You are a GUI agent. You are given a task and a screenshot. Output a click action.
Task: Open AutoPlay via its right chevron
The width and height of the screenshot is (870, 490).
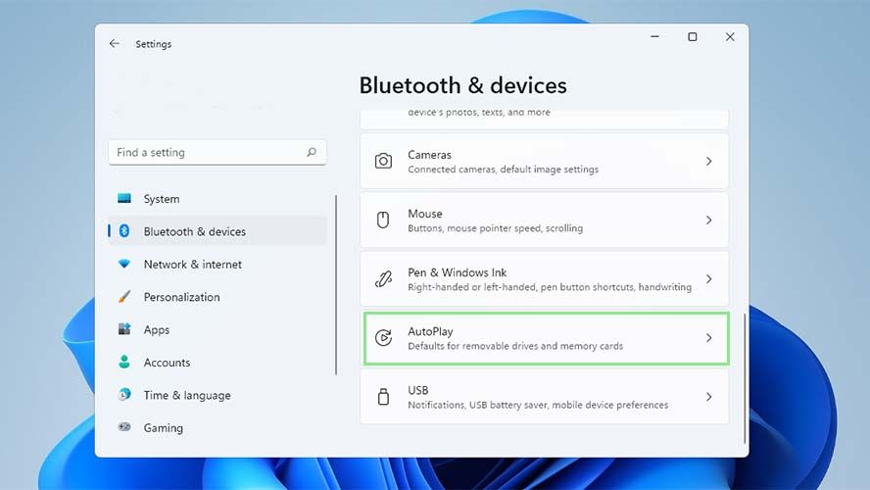708,337
